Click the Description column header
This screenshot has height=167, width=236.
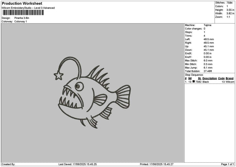point(210,78)
